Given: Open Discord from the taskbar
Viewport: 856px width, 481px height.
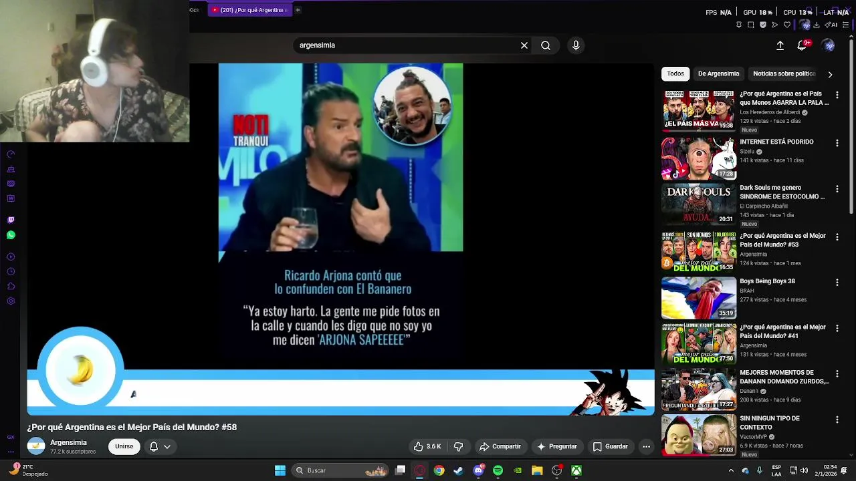Looking at the screenshot, I should [x=478, y=470].
